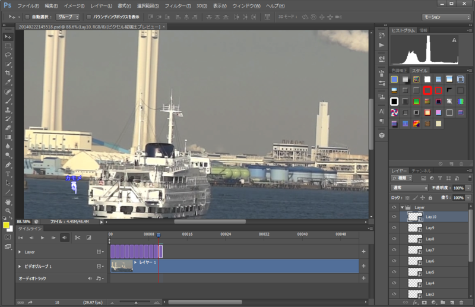Viewport: 475px width, 307px height.
Task: Step to the previous frame
Action: pos(31,238)
